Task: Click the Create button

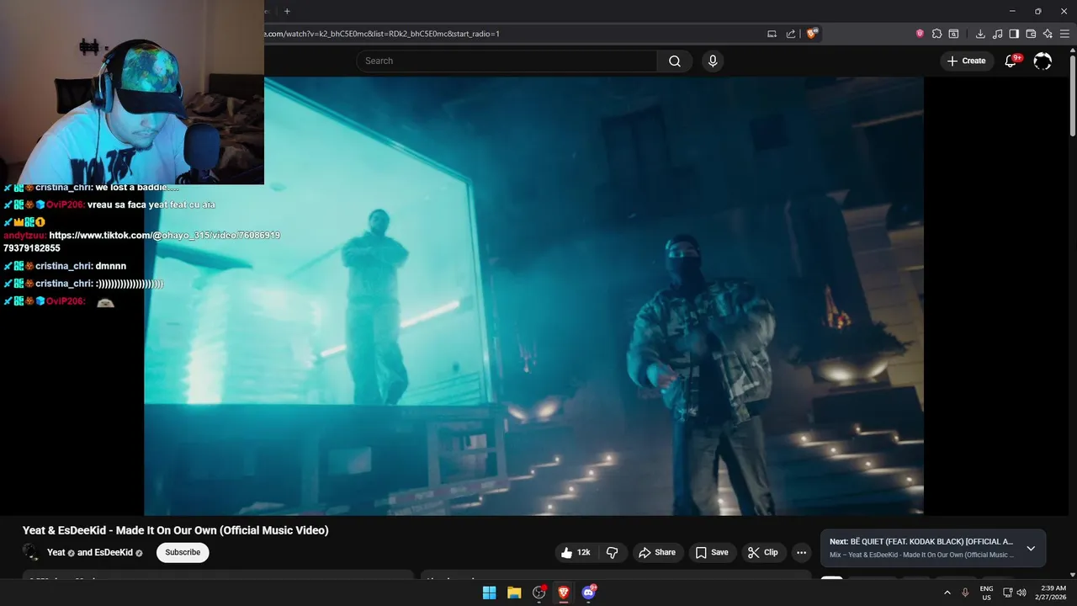Action: pos(966,61)
